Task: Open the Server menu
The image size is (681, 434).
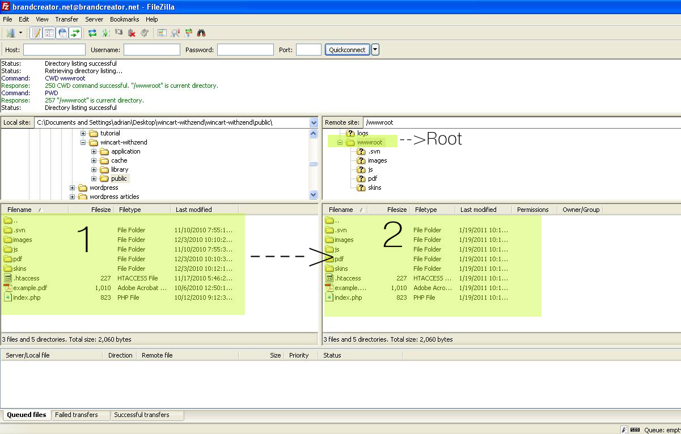Action: (94, 19)
